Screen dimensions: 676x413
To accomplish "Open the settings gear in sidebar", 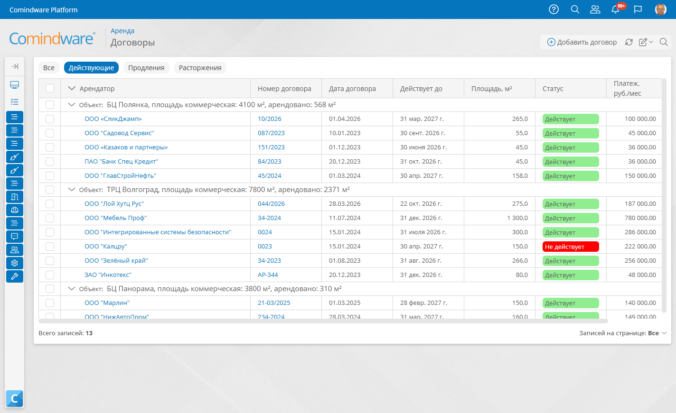I will 15,263.
